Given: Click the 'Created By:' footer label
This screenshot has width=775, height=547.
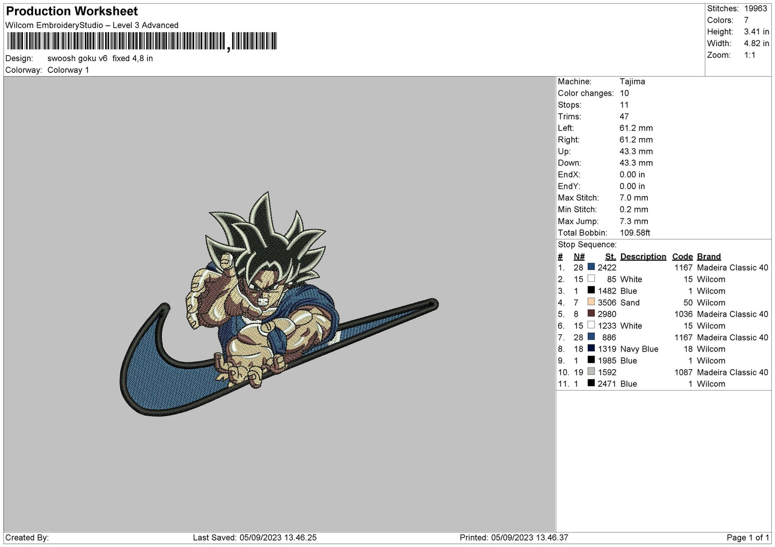Looking at the screenshot, I should (x=27, y=537).
